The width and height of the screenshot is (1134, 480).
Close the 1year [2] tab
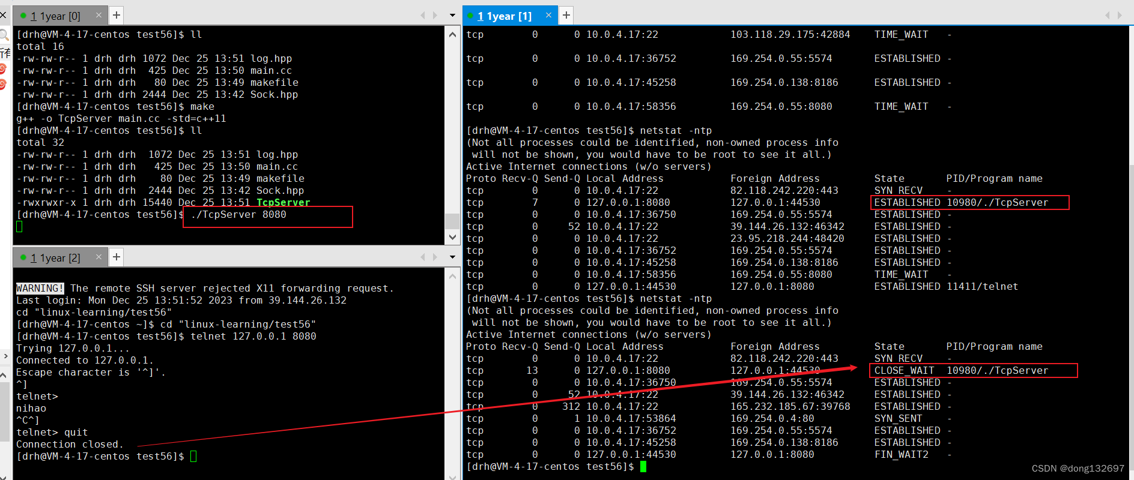(99, 257)
